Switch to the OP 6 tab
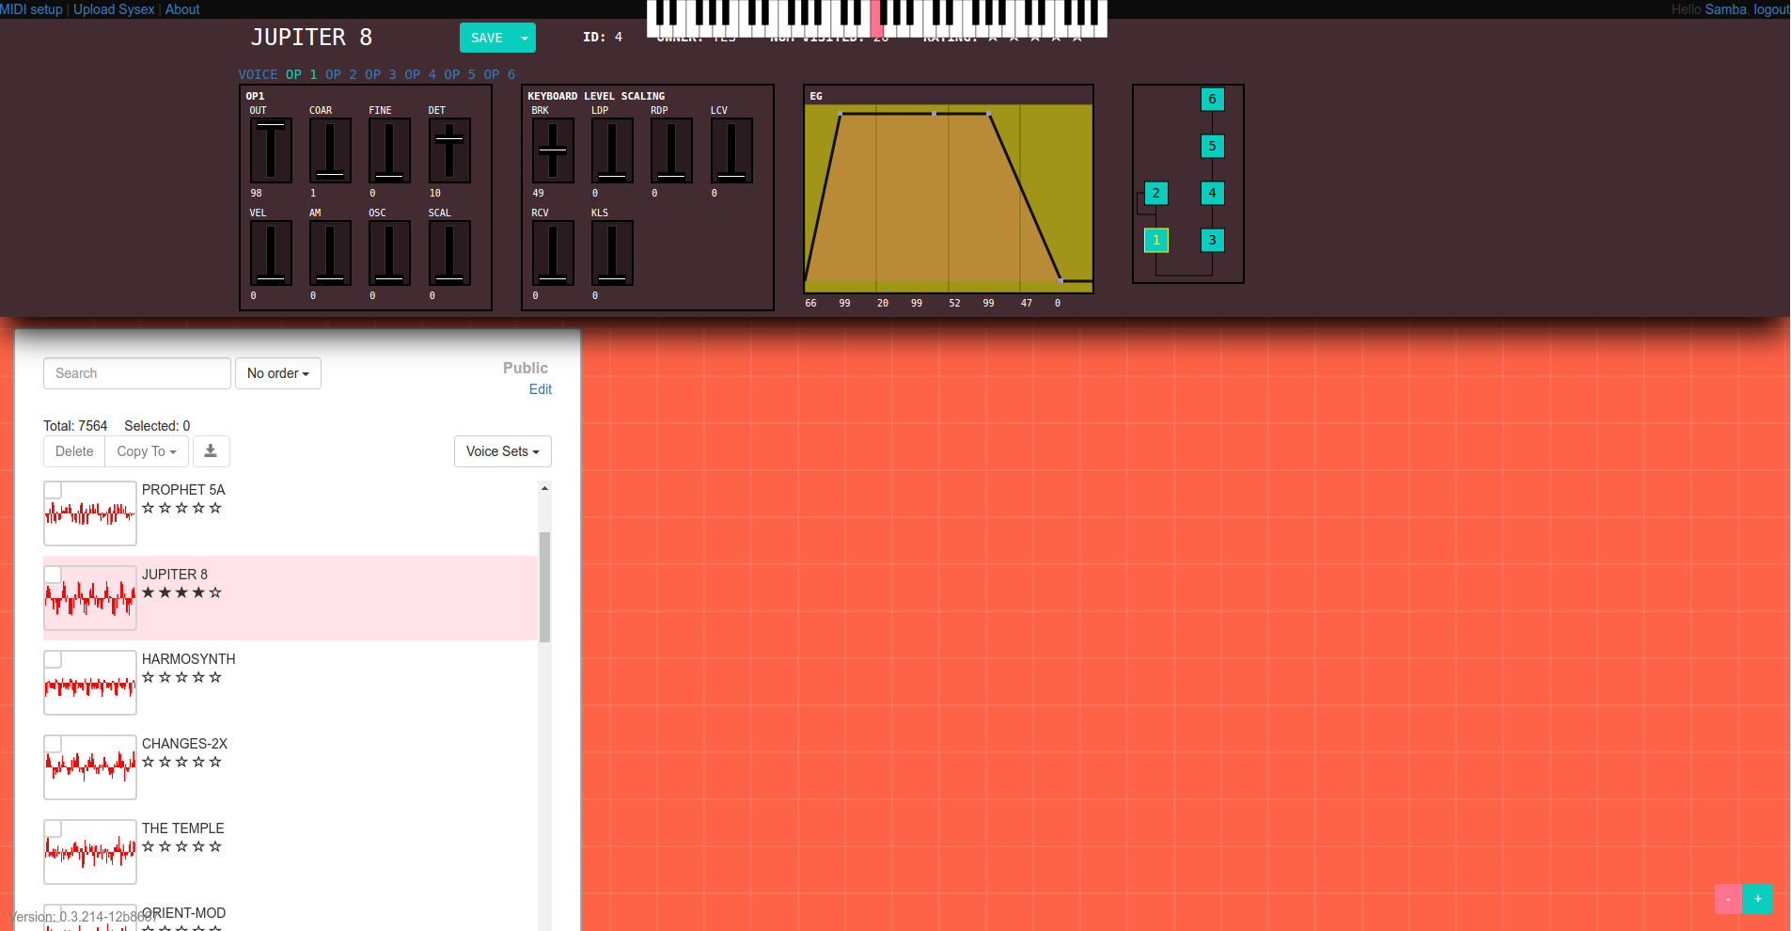The image size is (1791, 931). click(499, 74)
